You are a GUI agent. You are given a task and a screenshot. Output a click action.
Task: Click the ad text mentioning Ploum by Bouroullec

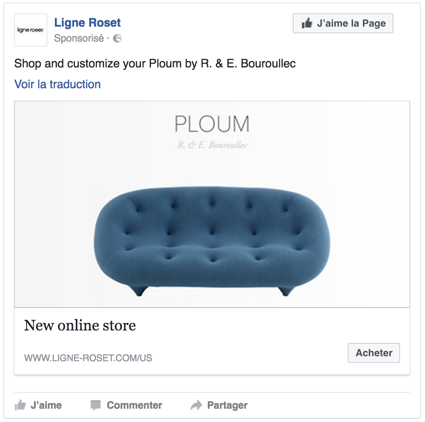tap(155, 64)
